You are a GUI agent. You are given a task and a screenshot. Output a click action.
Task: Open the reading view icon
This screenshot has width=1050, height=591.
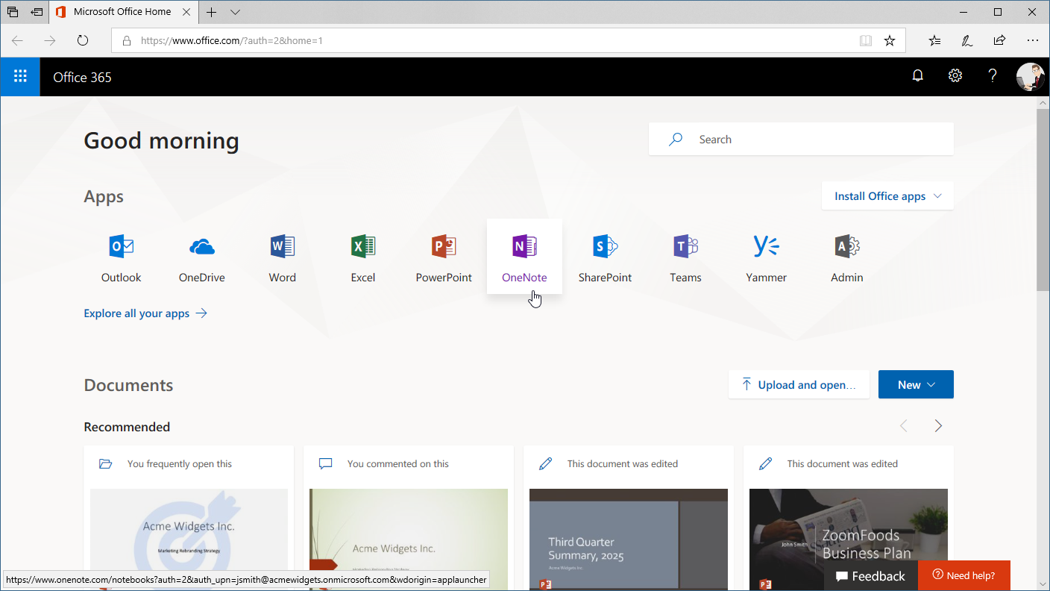pyautogui.click(x=866, y=40)
